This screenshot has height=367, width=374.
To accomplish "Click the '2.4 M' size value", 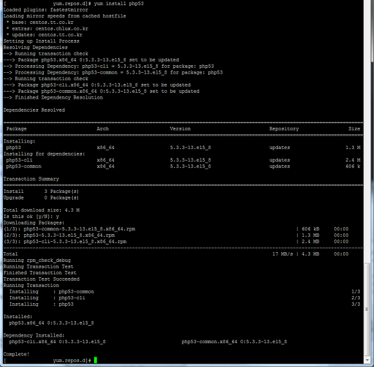I will 353,160.
